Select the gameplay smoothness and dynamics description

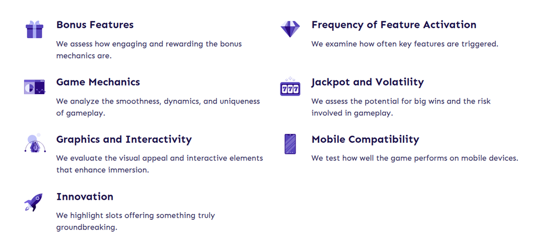point(158,107)
